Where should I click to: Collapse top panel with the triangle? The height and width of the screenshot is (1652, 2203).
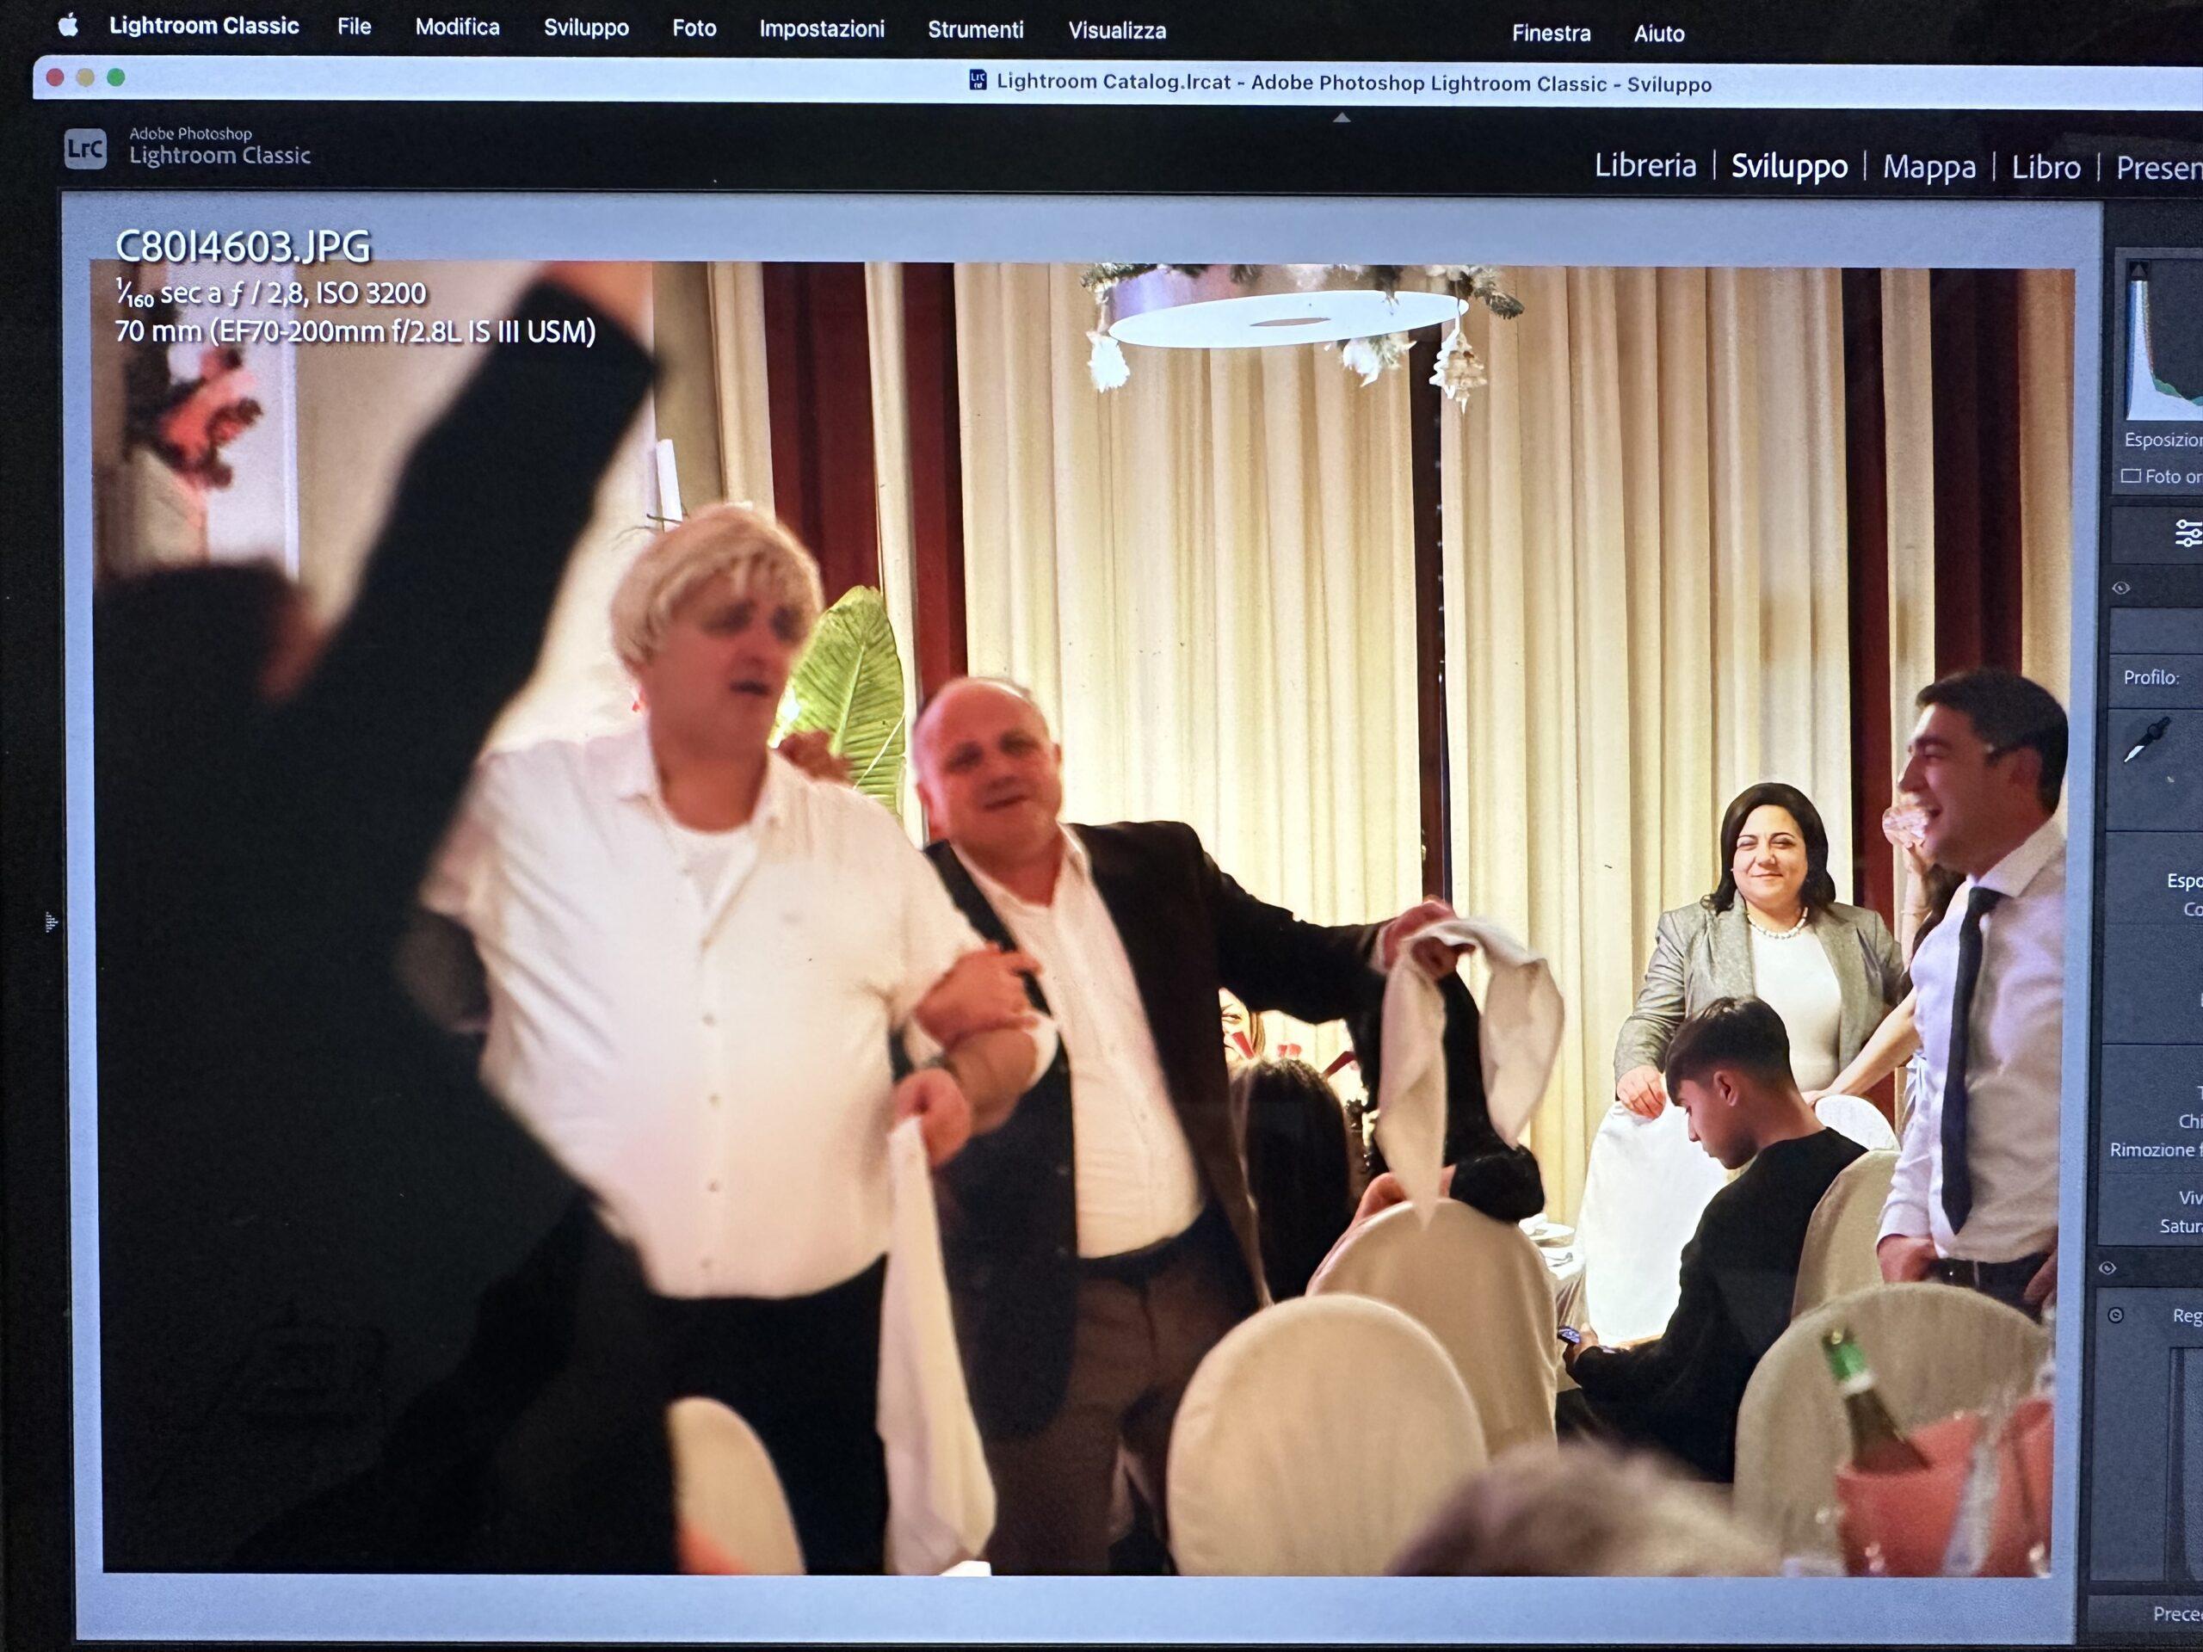coord(1342,118)
